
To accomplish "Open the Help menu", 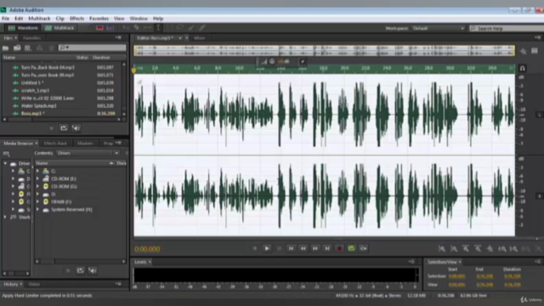I will tap(158, 19).
